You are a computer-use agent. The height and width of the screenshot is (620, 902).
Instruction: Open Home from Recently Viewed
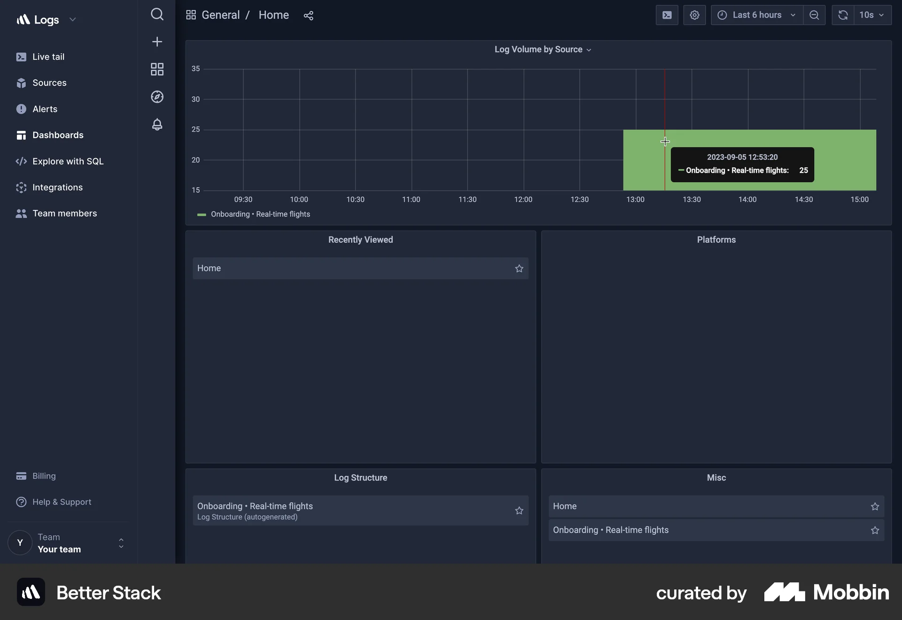coord(360,269)
